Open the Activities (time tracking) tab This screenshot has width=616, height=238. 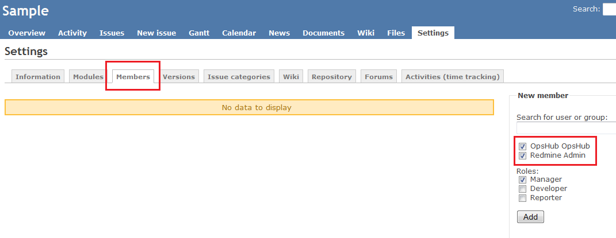pyautogui.click(x=453, y=77)
